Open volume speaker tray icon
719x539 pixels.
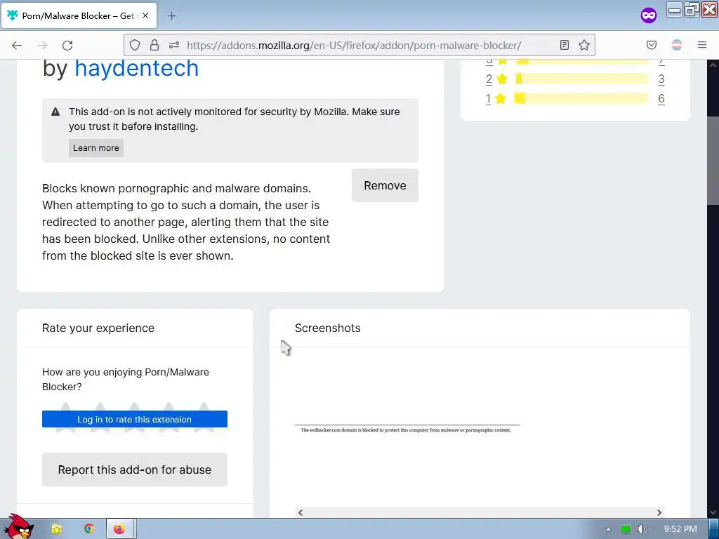click(x=642, y=529)
